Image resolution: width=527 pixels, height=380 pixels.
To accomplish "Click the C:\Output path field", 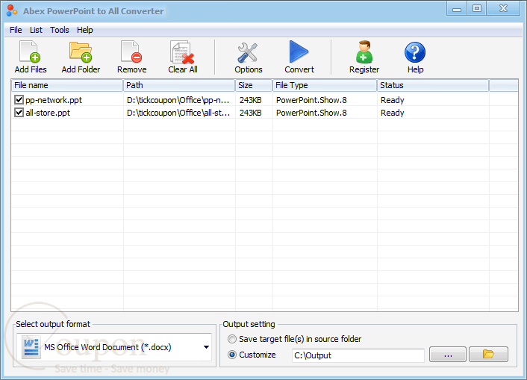I will click(x=358, y=355).
